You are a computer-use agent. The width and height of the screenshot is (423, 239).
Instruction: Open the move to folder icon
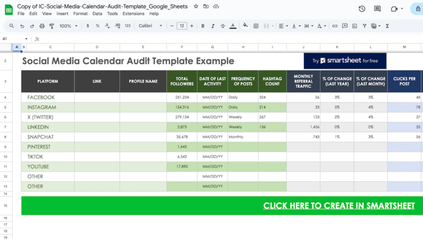(206, 6)
